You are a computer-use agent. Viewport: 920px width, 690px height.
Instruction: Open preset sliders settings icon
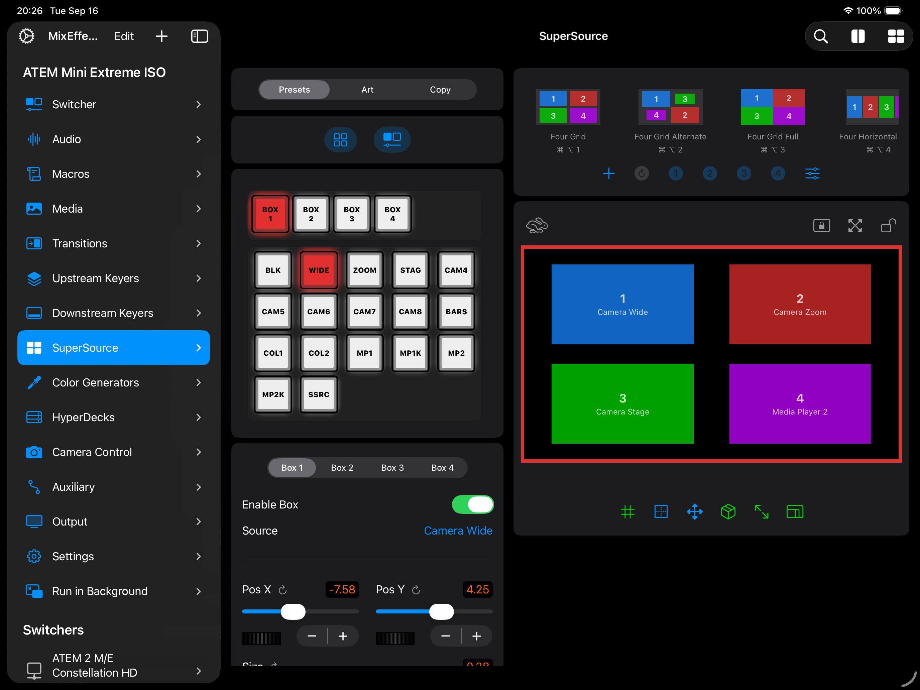[x=812, y=174]
